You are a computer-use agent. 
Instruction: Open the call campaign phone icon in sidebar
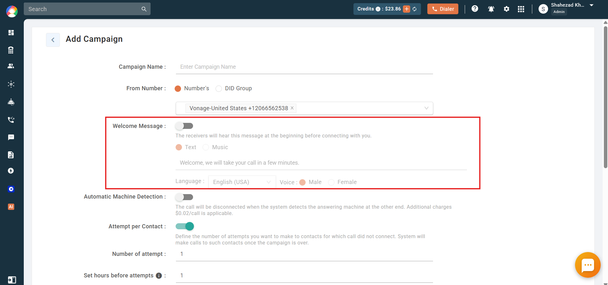pyautogui.click(x=11, y=120)
